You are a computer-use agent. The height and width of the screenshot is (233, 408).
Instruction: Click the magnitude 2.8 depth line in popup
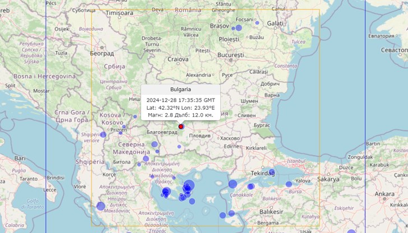(180, 115)
